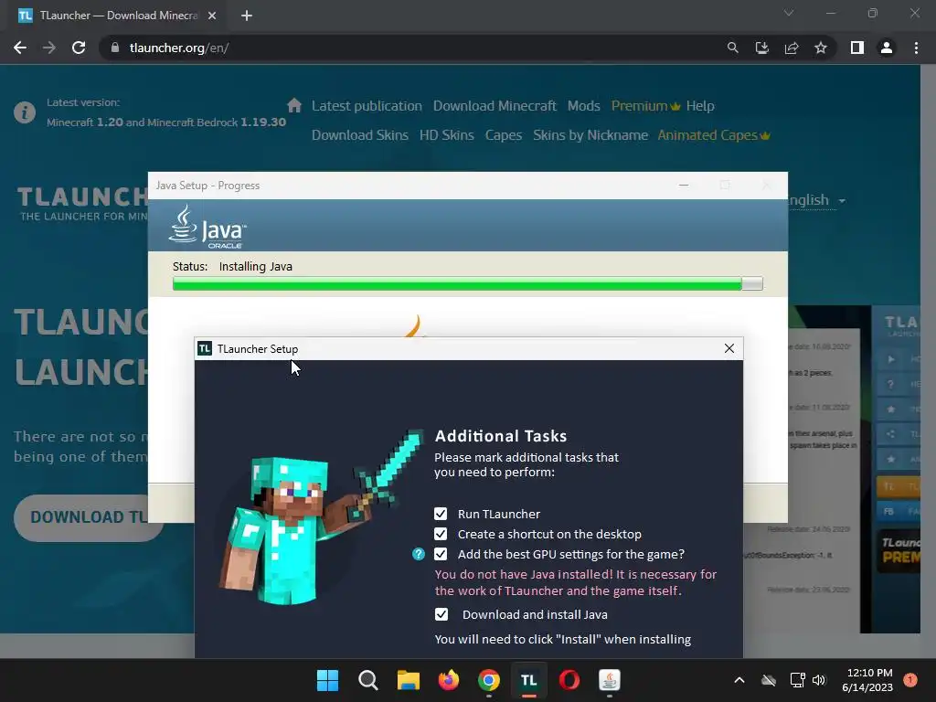Open a new browser tab

[x=247, y=16]
